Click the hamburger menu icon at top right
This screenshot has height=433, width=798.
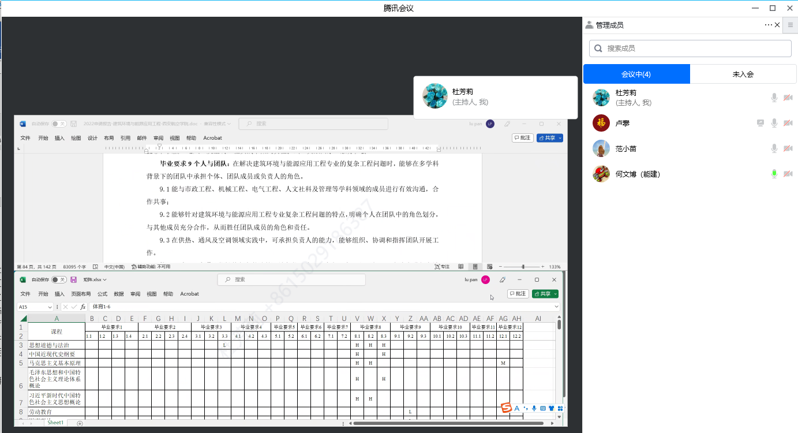[x=790, y=25]
